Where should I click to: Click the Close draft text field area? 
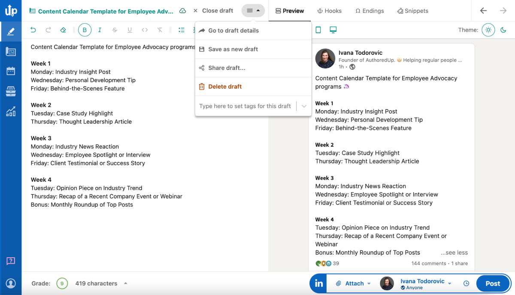coord(218,11)
